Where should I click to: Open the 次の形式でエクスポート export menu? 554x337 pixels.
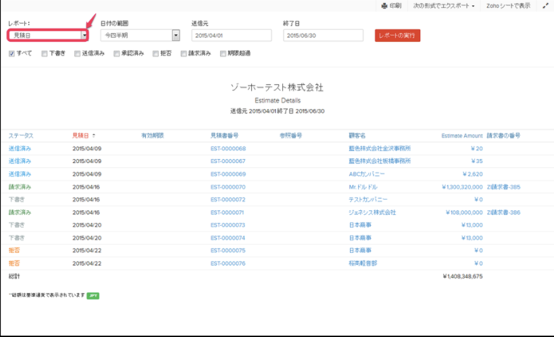pos(444,5)
